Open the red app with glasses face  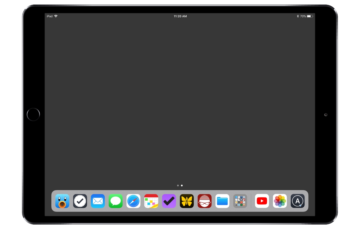205,201
